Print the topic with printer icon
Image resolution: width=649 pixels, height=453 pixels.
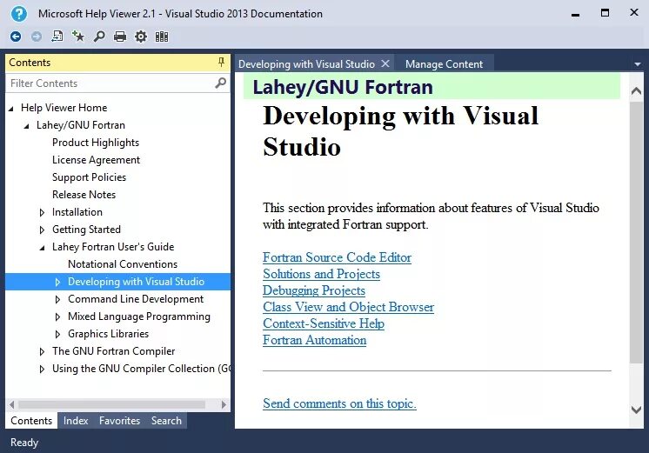click(120, 37)
